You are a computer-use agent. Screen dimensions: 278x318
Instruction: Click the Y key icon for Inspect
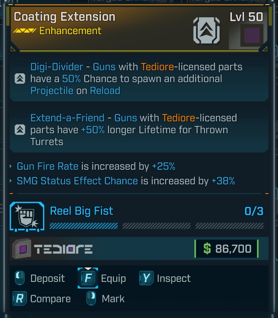click(x=146, y=278)
